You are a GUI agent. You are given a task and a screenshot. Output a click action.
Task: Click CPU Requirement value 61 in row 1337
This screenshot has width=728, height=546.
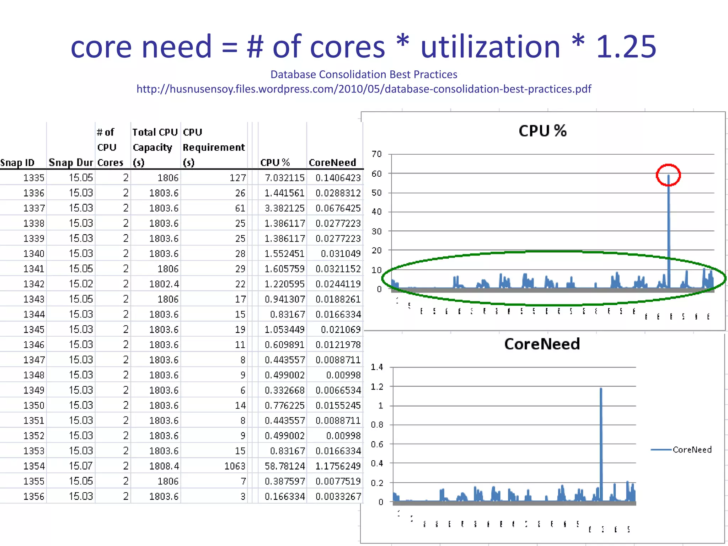(x=240, y=208)
